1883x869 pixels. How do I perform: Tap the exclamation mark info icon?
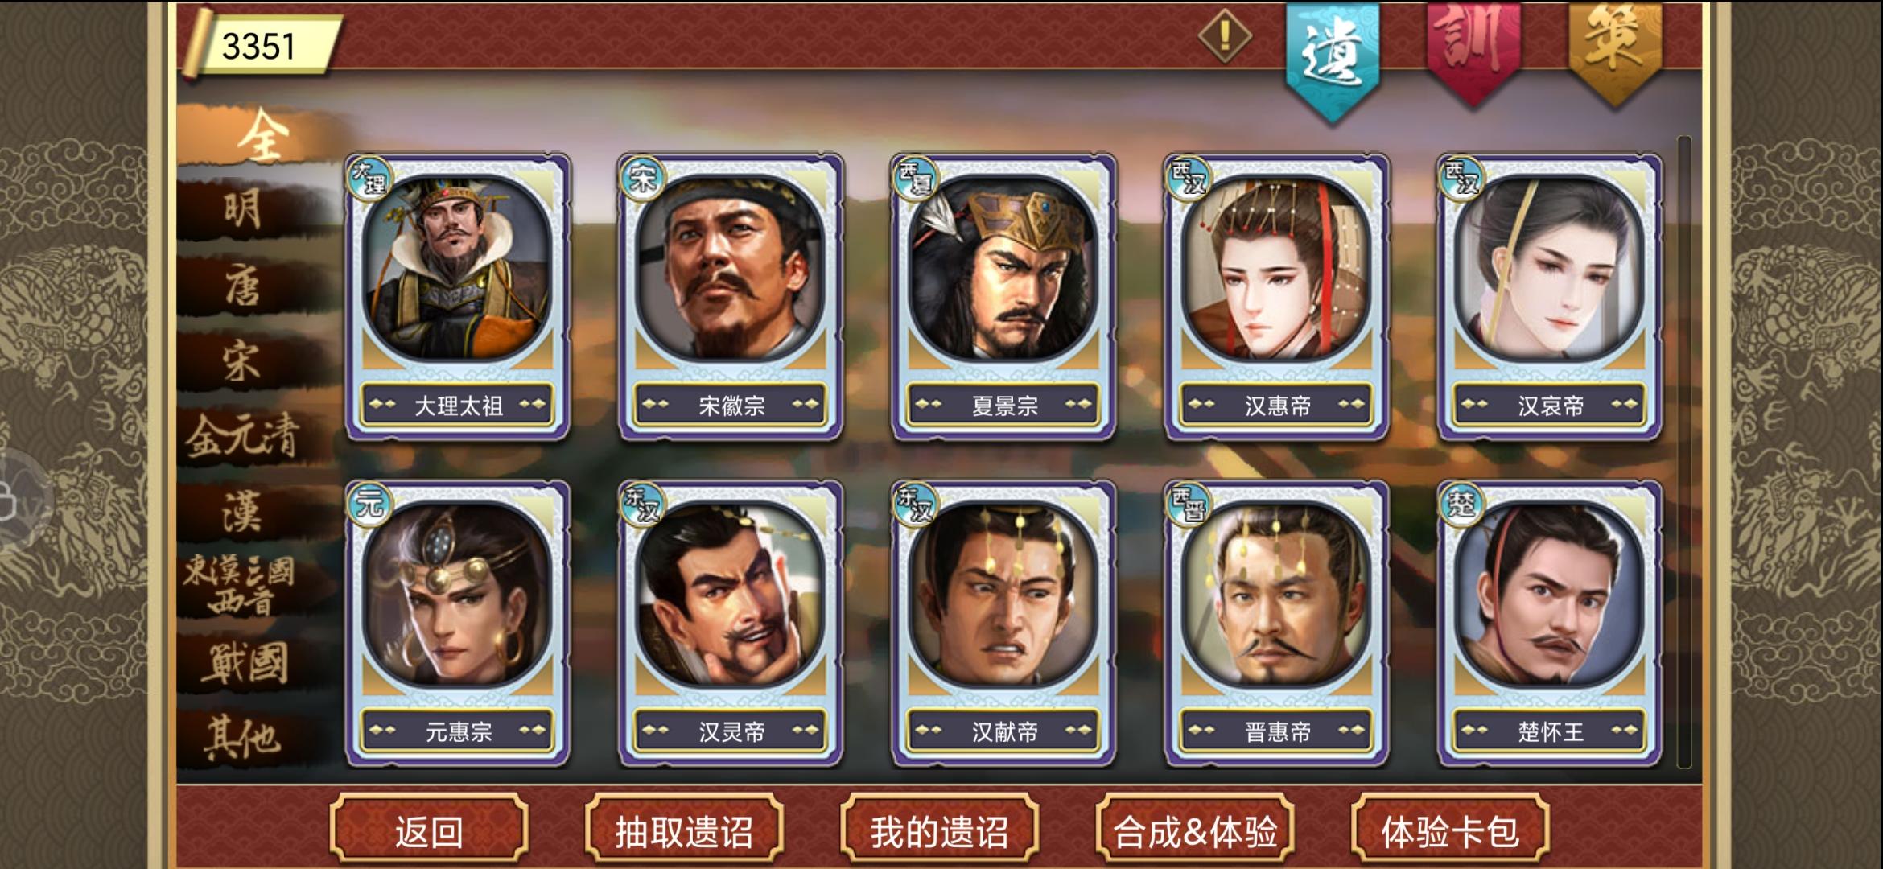pos(1224,35)
